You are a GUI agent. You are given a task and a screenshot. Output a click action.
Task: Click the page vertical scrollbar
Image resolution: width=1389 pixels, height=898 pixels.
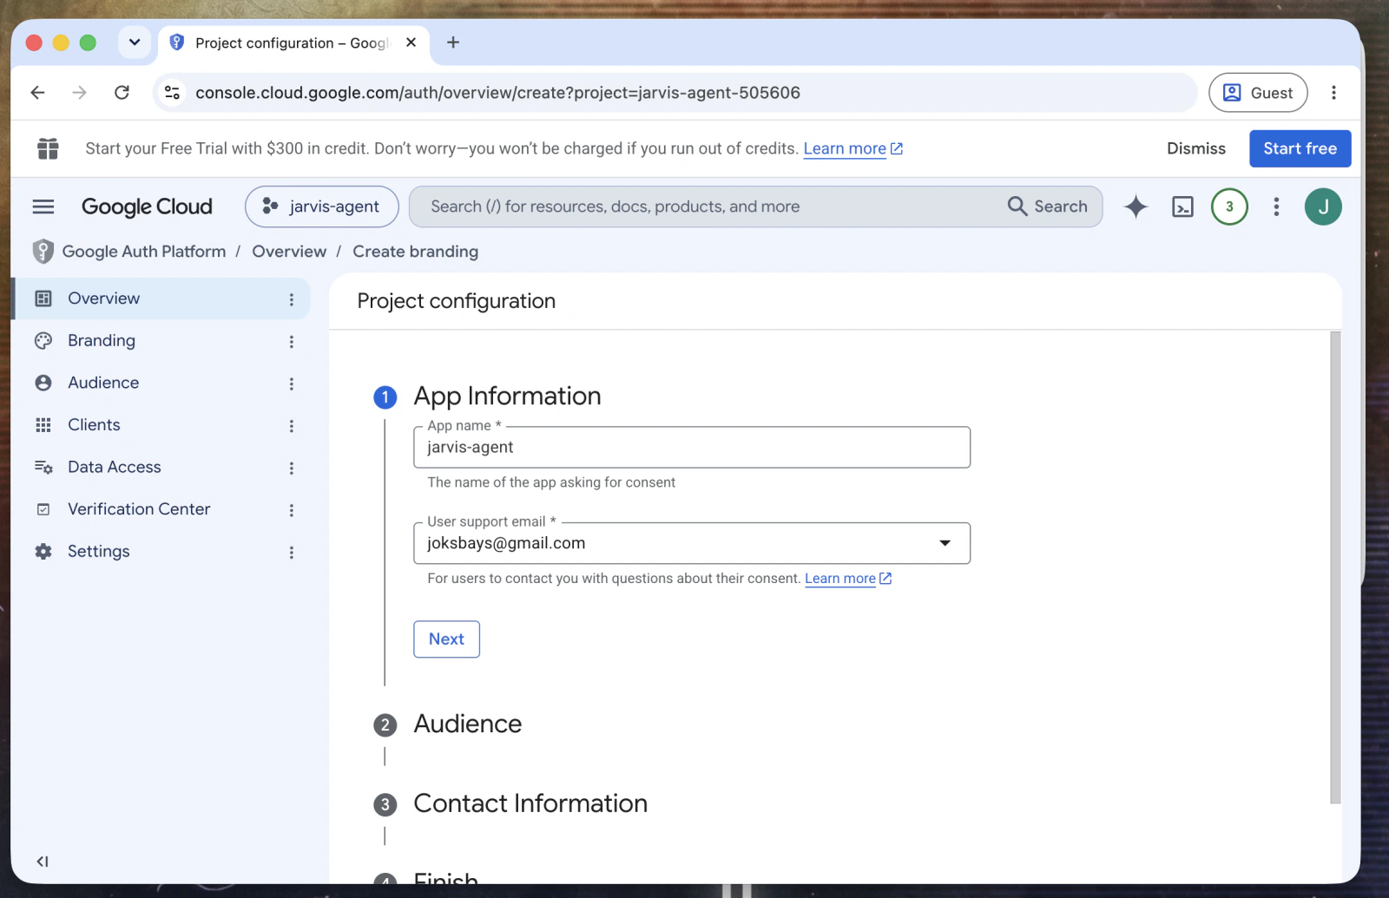[x=1335, y=567]
